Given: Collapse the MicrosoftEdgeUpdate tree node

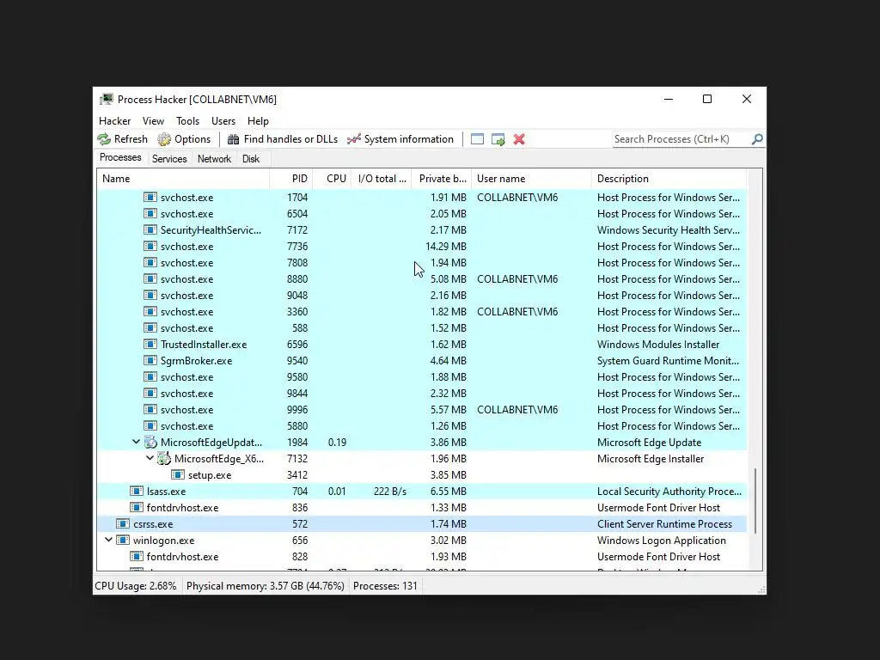Looking at the screenshot, I should coord(136,442).
